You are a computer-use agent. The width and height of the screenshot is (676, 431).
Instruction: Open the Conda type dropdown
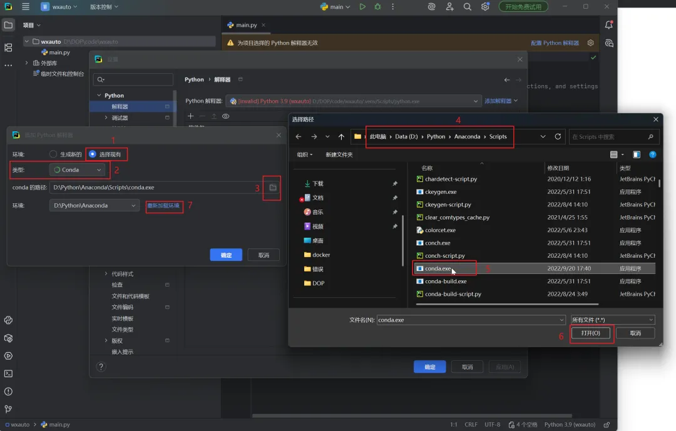(77, 170)
